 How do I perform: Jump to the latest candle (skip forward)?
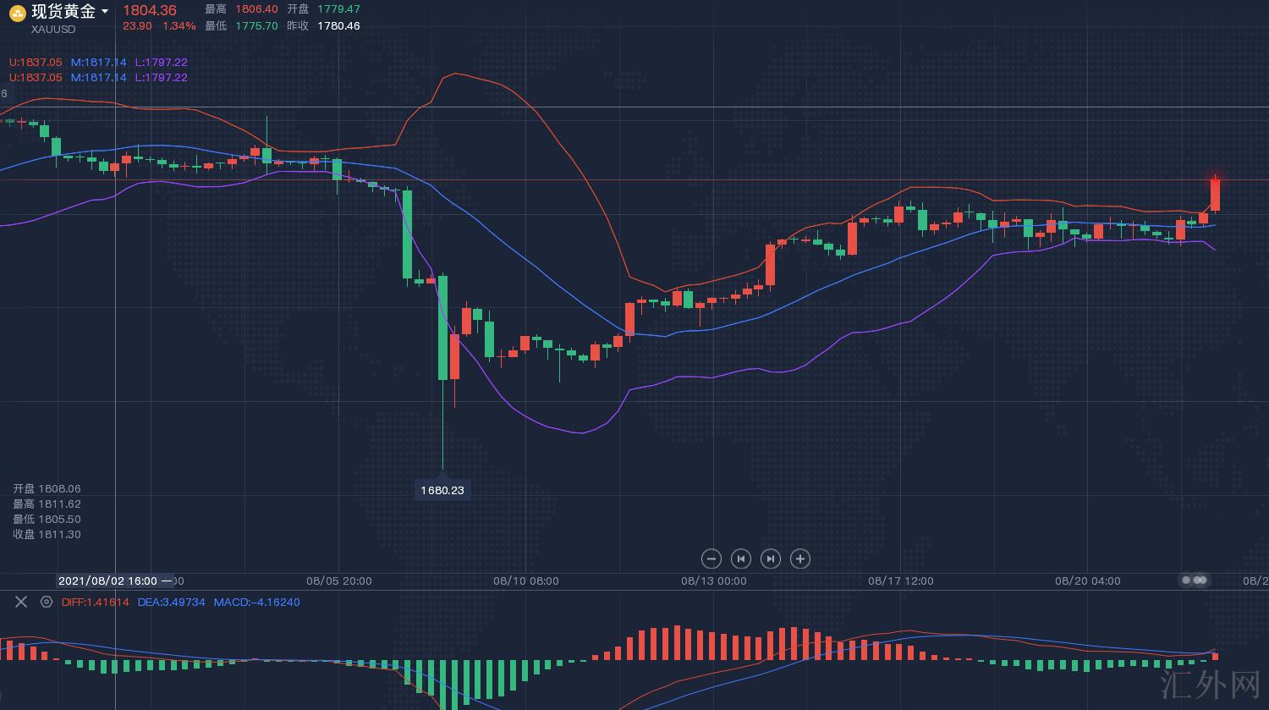770,559
